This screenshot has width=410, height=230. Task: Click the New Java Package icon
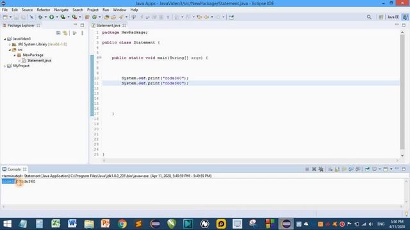pos(87,17)
